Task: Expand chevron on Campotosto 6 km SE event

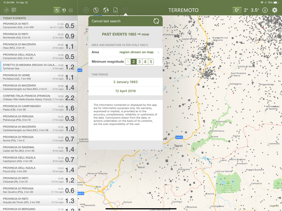Action: [76, 57]
